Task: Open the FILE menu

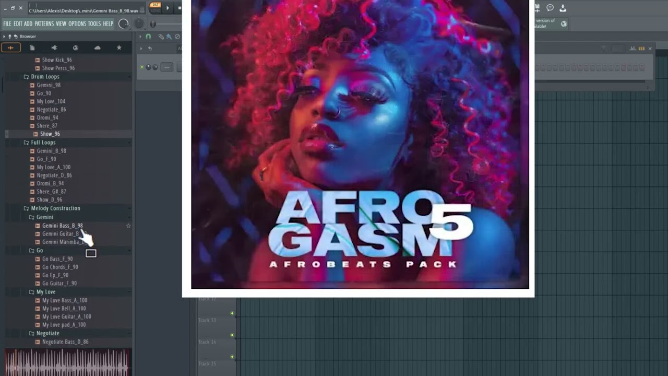Action: click(x=7, y=24)
